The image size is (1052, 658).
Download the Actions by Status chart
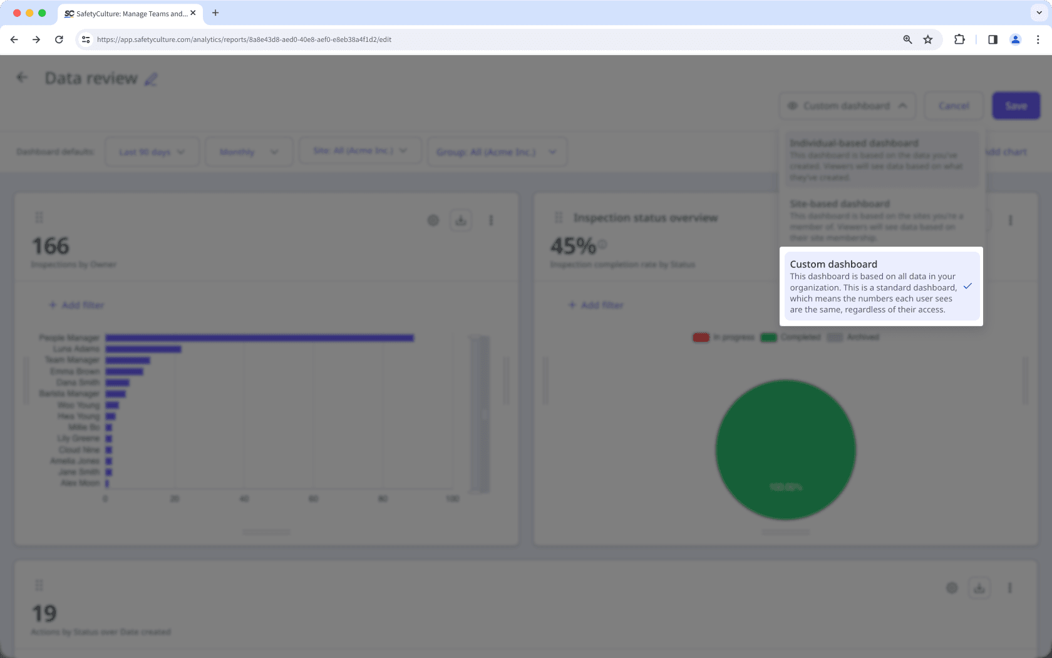(979, 588)
